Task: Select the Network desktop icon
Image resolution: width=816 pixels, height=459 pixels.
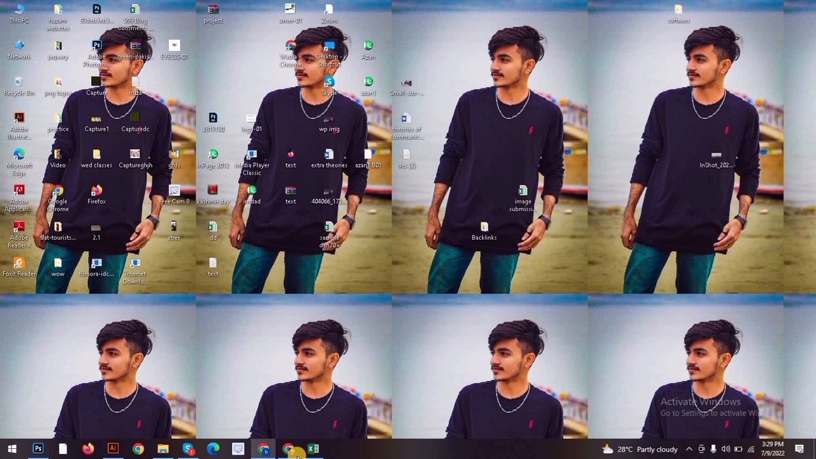Action: point(19,50)
